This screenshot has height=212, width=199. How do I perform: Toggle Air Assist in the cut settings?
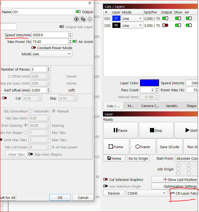[75, 42]
